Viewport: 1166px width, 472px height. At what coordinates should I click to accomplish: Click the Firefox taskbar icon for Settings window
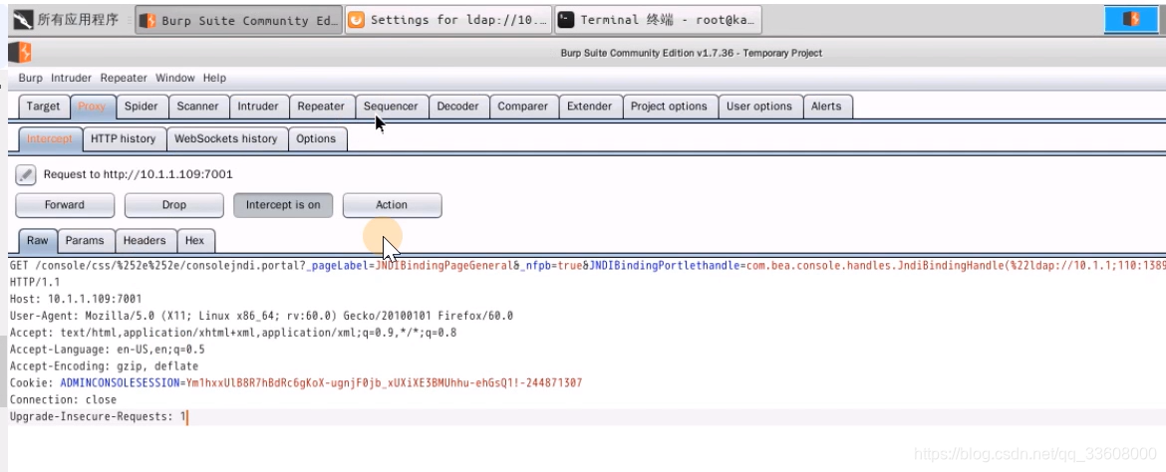point(357,20)
